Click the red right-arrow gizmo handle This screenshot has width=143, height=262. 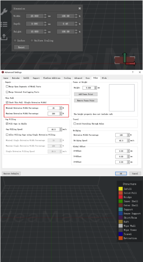(x=131, y=64)
